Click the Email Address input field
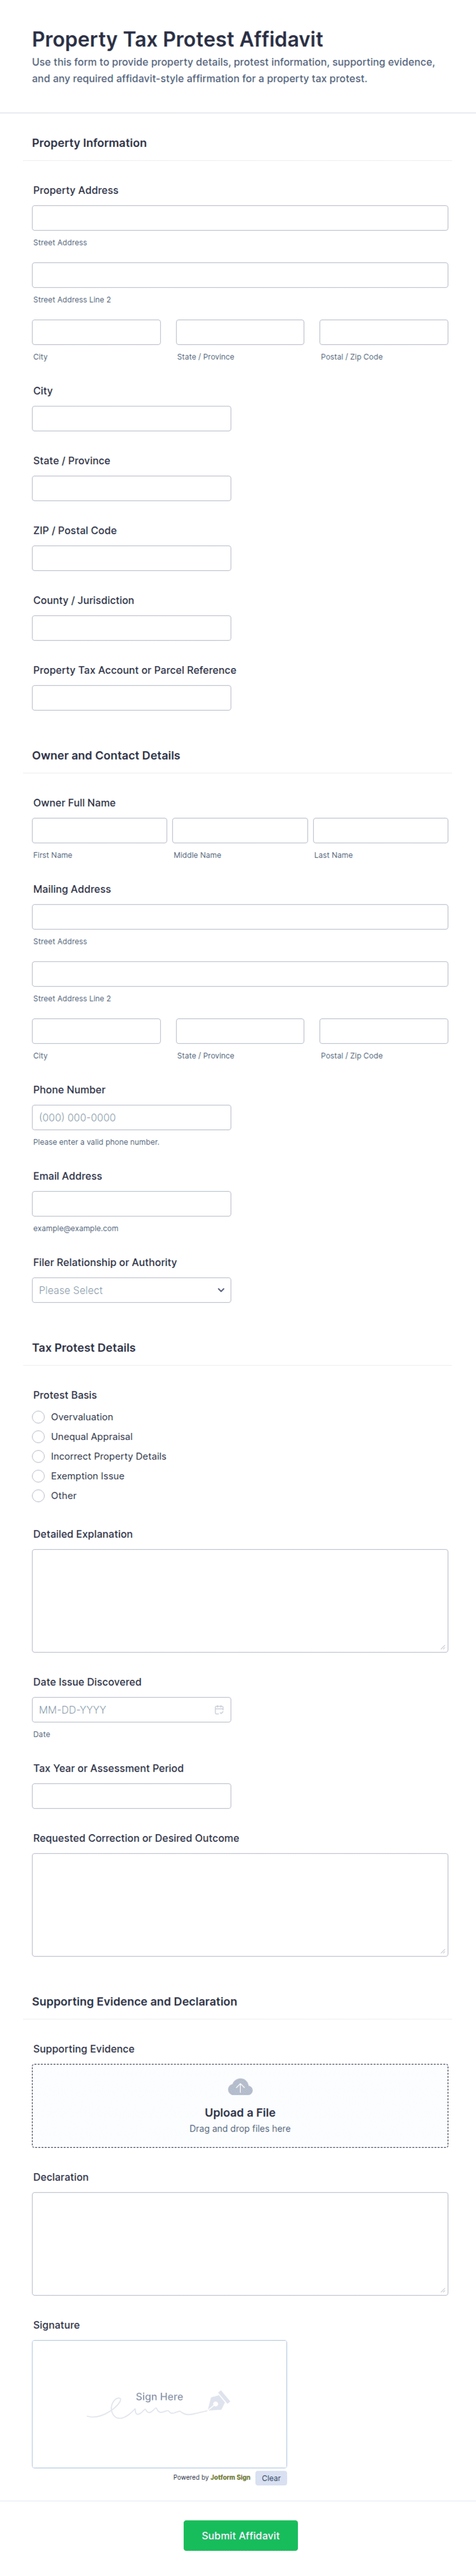Image resolution: width=476 pixels, height=2576 pixels. click(x=131, y=1204)
